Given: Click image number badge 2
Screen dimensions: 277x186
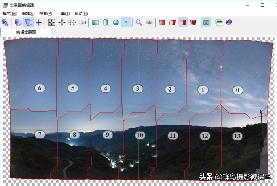Looking at the screenshot, I should (170, 90).
